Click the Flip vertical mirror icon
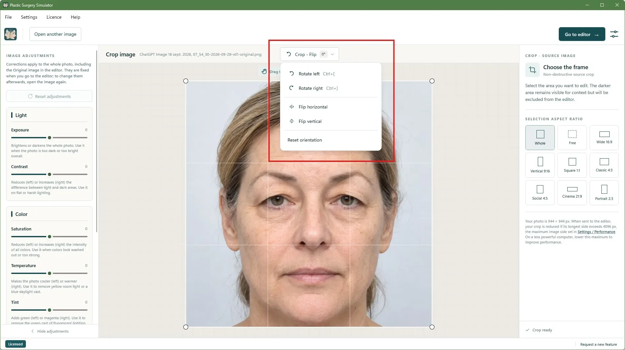 (292, 121)
